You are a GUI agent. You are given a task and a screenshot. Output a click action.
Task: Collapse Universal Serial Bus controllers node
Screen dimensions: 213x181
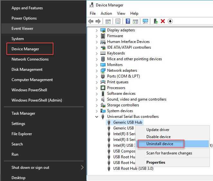pyautogui.click(x=97, y=117)
